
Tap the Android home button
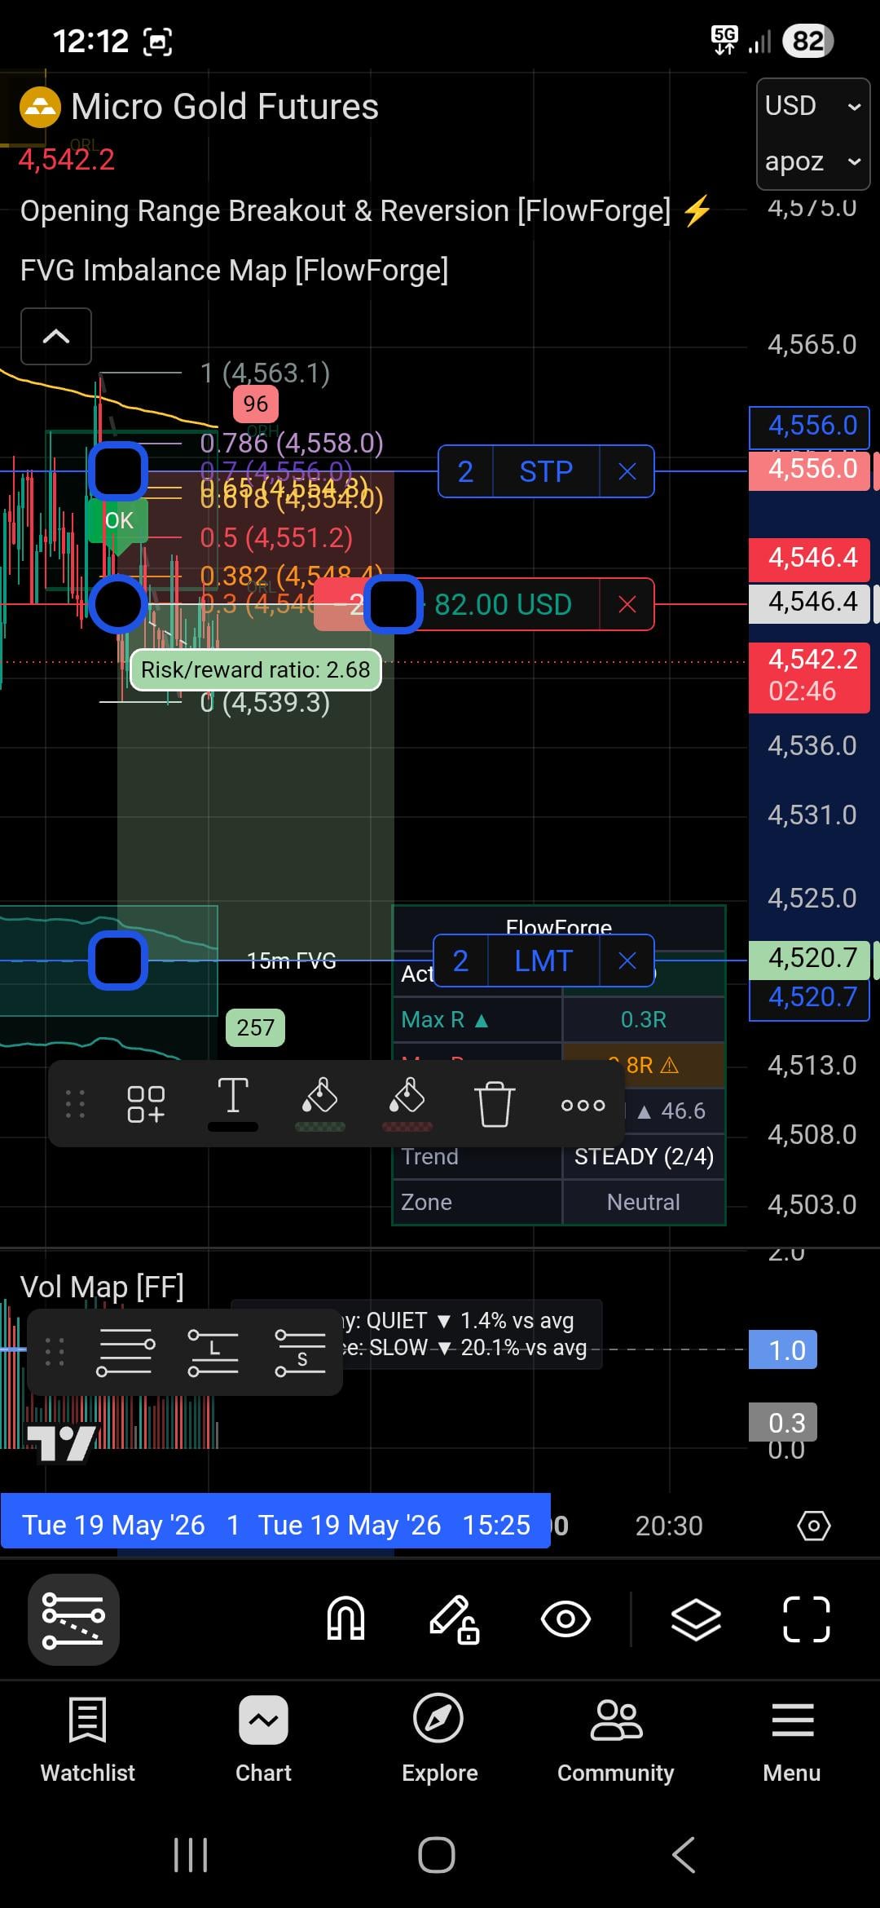(437, 1855)
